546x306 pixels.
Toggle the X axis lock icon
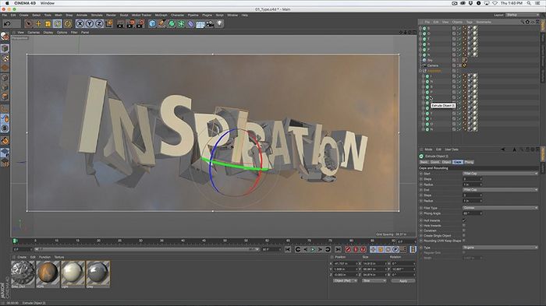[x=80, y=23]
